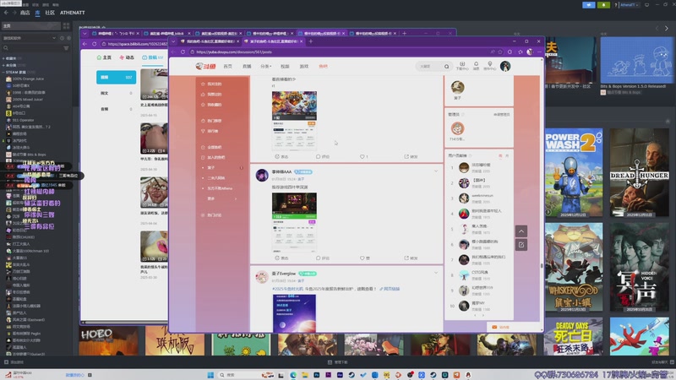Expand 收藏夹 category in Steam library
The image size is (676, 380).
pyautogui.click(x=3, y=58)
